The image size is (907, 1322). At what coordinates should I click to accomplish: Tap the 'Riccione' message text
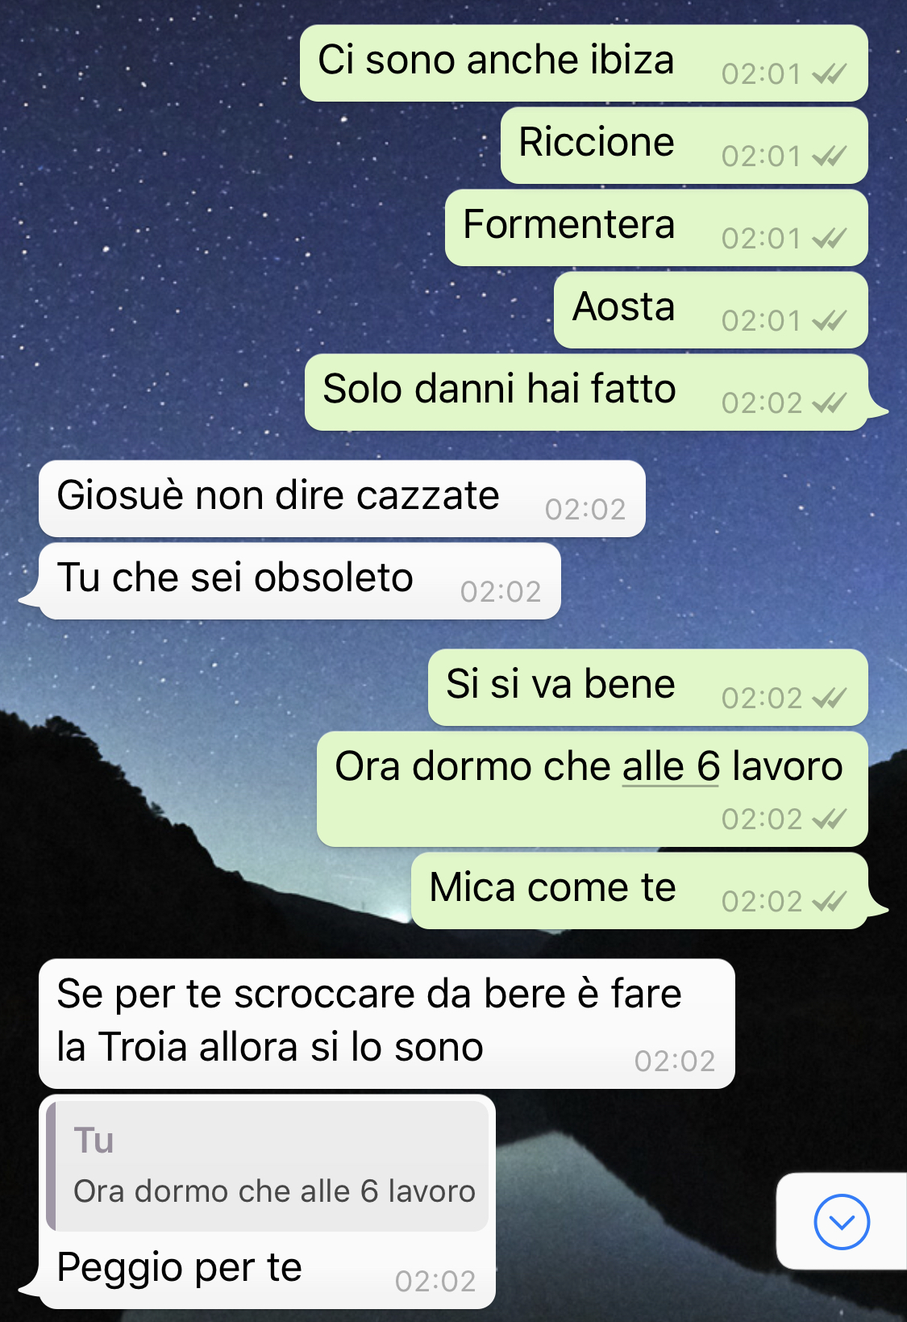[596, 142]
